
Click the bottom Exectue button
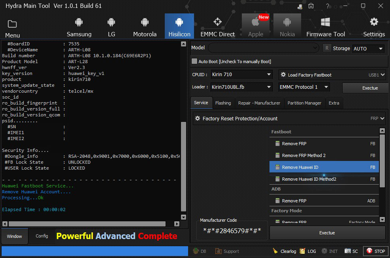[x=327, y=233]
